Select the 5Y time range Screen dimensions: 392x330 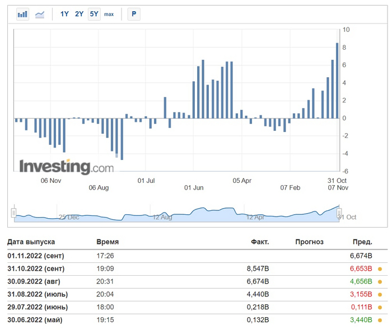[x=94, y=14]
